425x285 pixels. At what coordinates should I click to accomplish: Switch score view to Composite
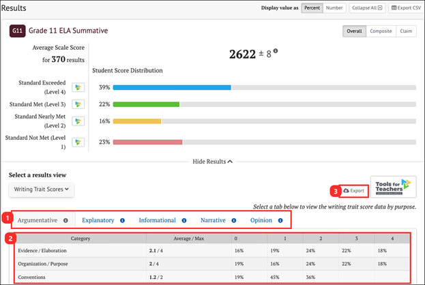click(381, 31)
